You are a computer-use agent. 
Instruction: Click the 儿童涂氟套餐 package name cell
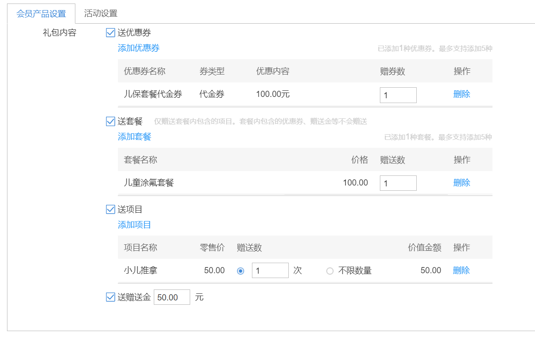[x=149, y=183]
